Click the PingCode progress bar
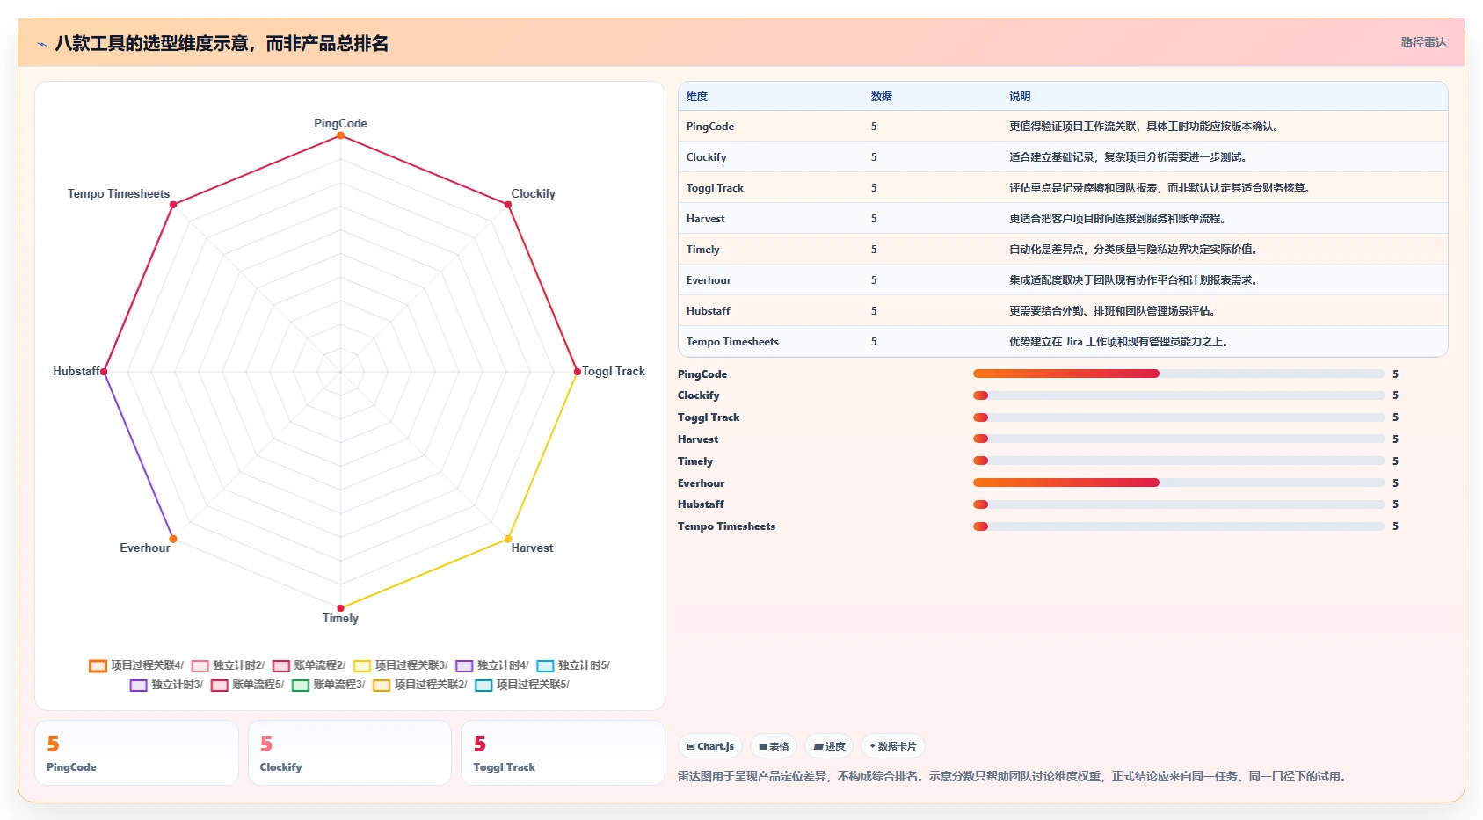 (x=1179, y=374)
